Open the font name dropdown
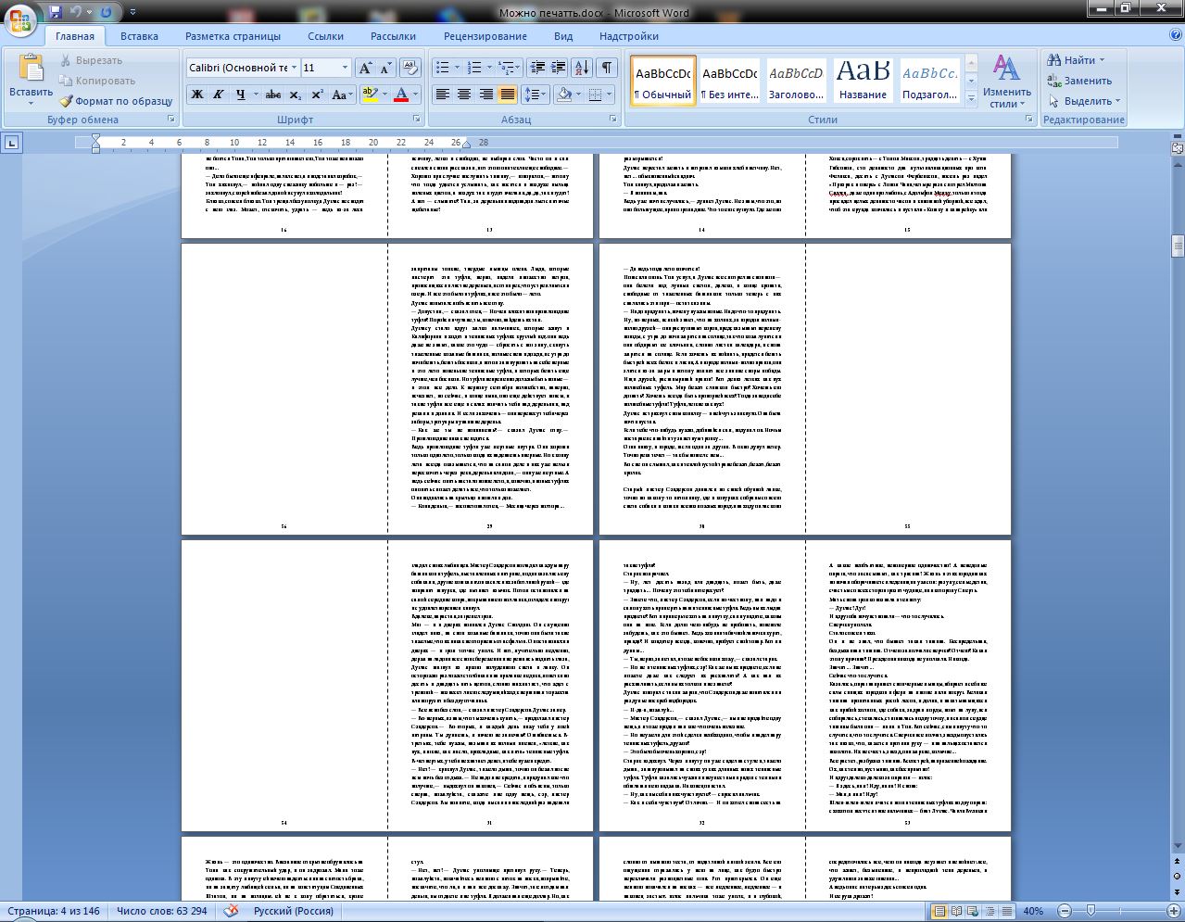Viewport: 1185px width, 922px height. click(294, 68)
